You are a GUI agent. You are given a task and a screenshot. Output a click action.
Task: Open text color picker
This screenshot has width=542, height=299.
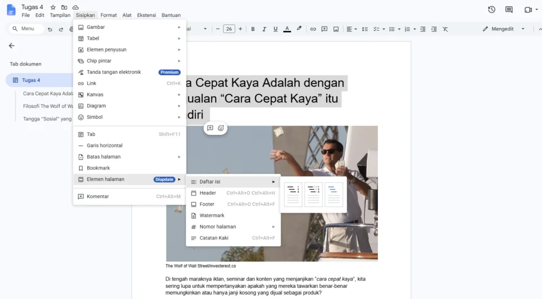[x=287, y=29]
